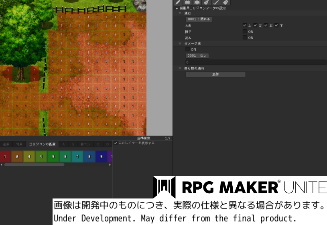Switch to the 遠景 tab
Viewport: 327px width, 225px height.
click(6, 144)
